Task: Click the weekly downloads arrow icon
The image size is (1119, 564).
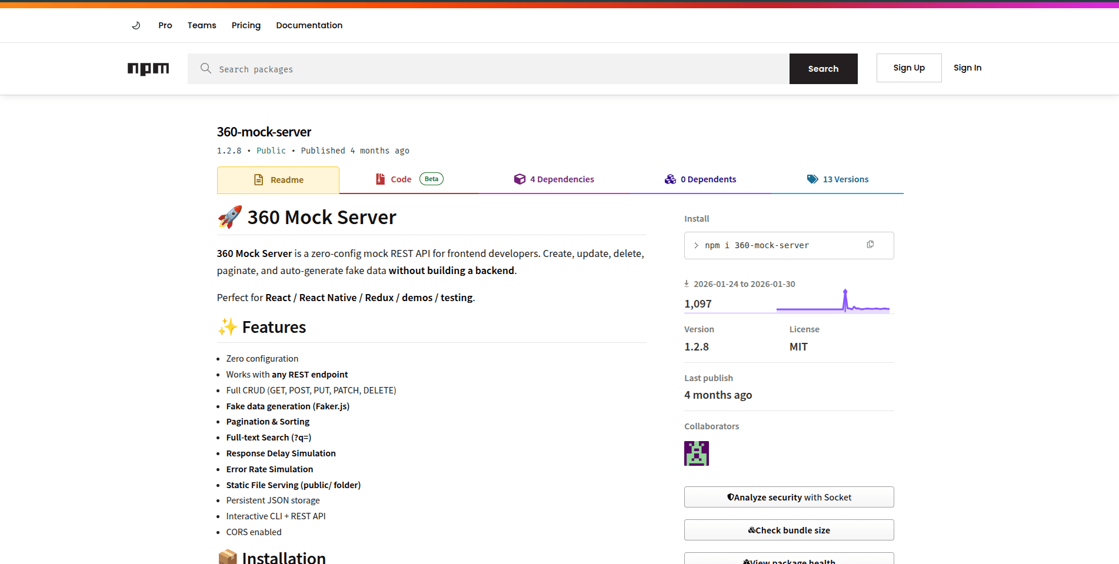Action: point(687,283)
